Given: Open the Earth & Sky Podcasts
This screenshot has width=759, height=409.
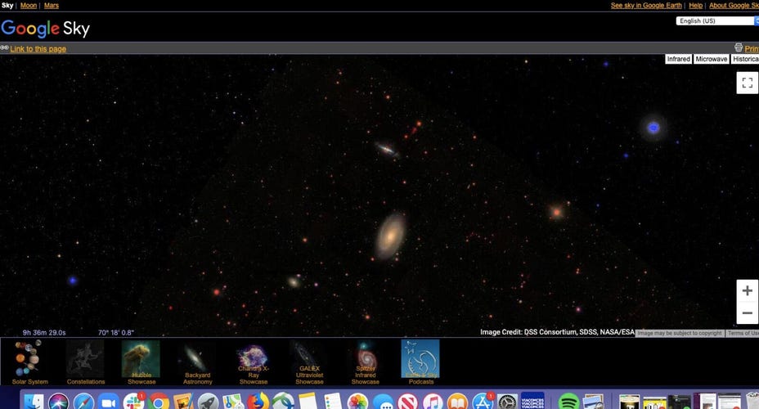Looking at the screenshot, I should (x=420, y=362).
